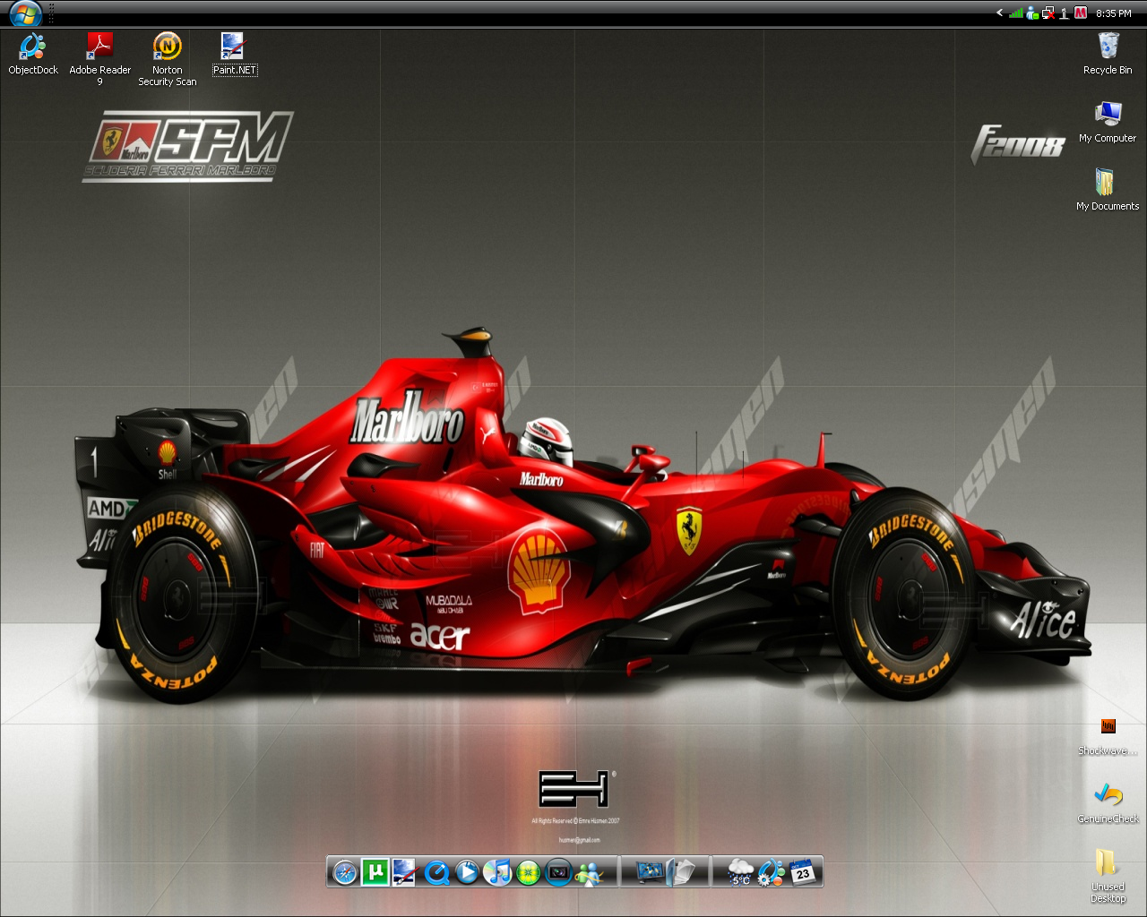Open the Recycle Bin
The width and height of the screenshot is (1147, 917).
(1108, 54)
